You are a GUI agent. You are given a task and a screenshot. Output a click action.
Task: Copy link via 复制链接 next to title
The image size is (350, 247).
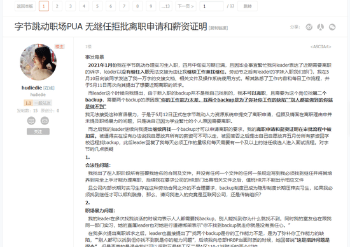point(218,28)
